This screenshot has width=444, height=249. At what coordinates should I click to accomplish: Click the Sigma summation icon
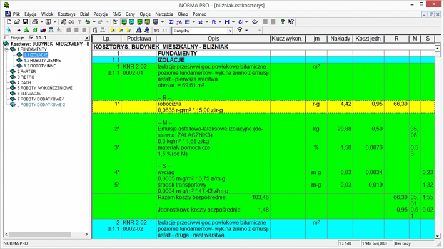tap(171, 22)
